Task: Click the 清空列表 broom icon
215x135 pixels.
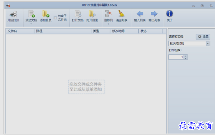Action: coord(121,14)
